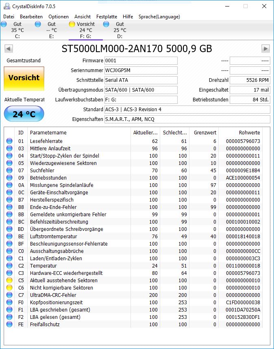This screenshot has width=274, height=349.
Task: Sort by the Parametername column header
Action: pyautogui.click(x=79, y=133)
